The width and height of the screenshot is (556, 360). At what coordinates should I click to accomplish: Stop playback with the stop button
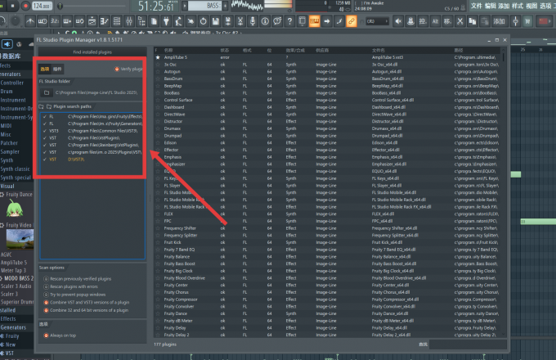point(13,6)
